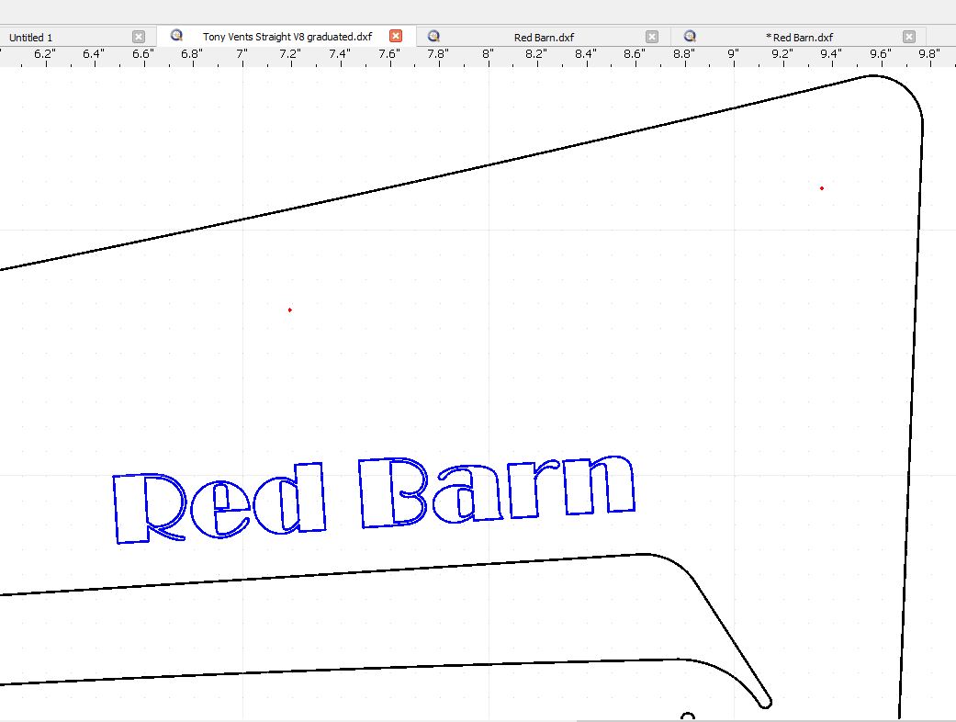Select the red point left of canvas center

pos(290,310)
